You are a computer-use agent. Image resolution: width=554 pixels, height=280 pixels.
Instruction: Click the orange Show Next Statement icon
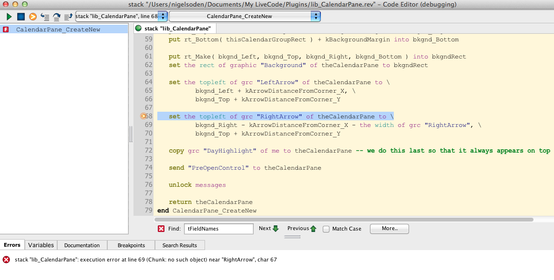point(33,17)
